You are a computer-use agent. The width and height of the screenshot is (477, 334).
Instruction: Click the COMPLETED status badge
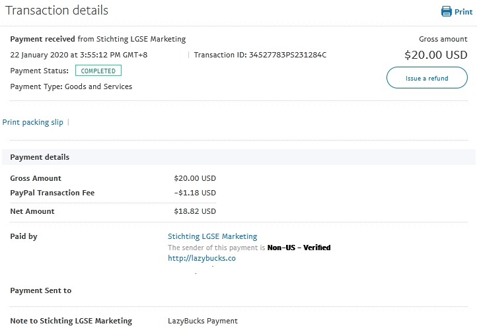pyautogui.click(x=98, y=71)
